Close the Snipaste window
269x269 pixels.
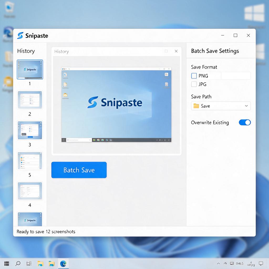click(248, 35)
